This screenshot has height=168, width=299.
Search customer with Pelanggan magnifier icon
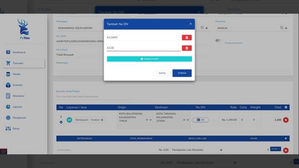coord(202,28)
